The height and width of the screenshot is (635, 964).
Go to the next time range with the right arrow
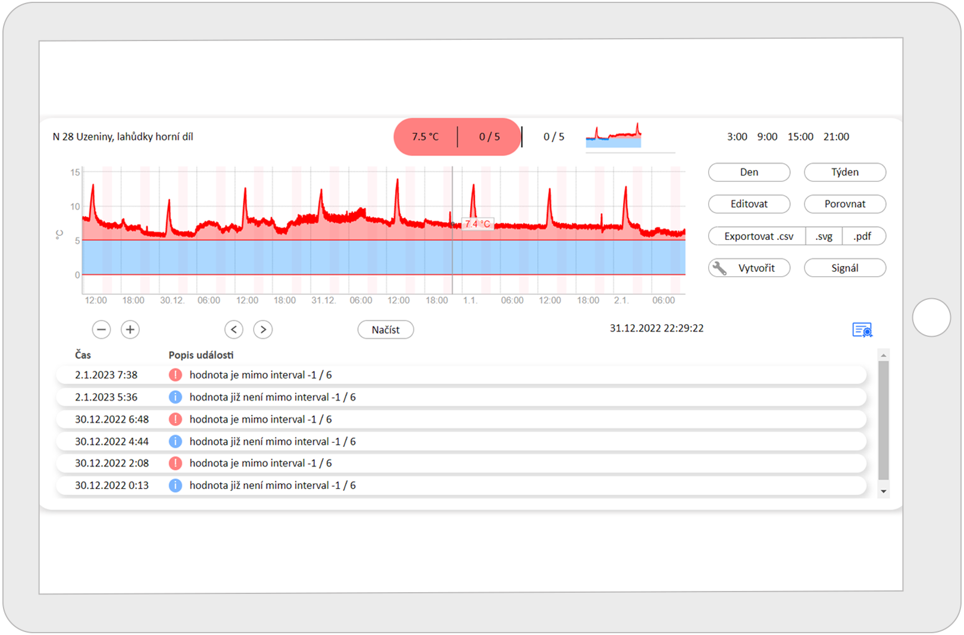click(x=263, y=329)
